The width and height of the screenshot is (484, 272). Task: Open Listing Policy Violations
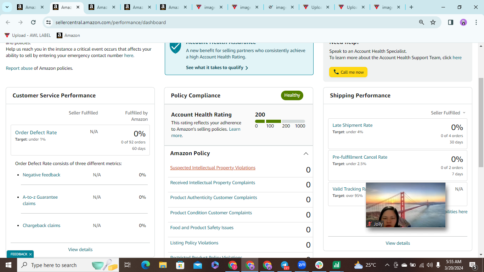[194, 243]
